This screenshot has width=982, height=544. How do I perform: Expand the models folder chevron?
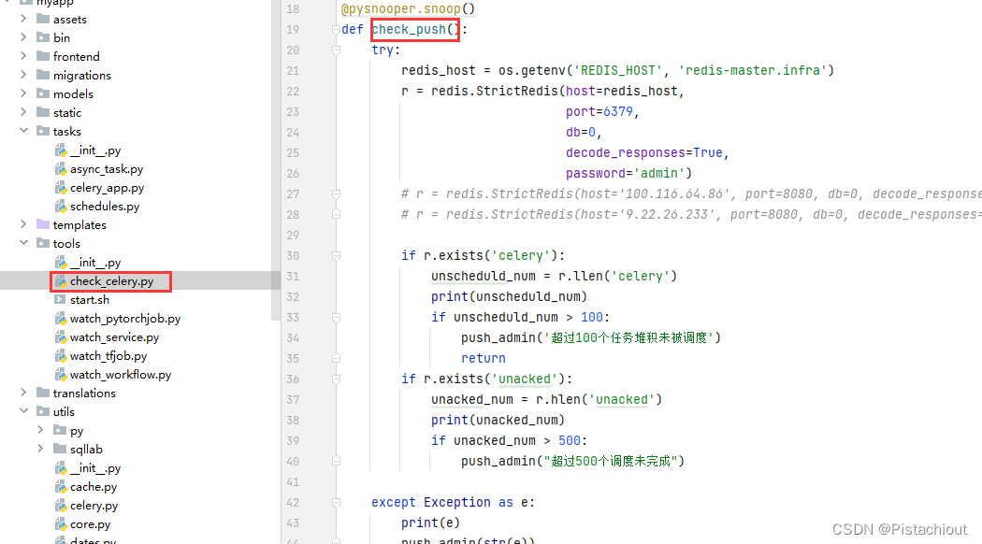[23, 93]
